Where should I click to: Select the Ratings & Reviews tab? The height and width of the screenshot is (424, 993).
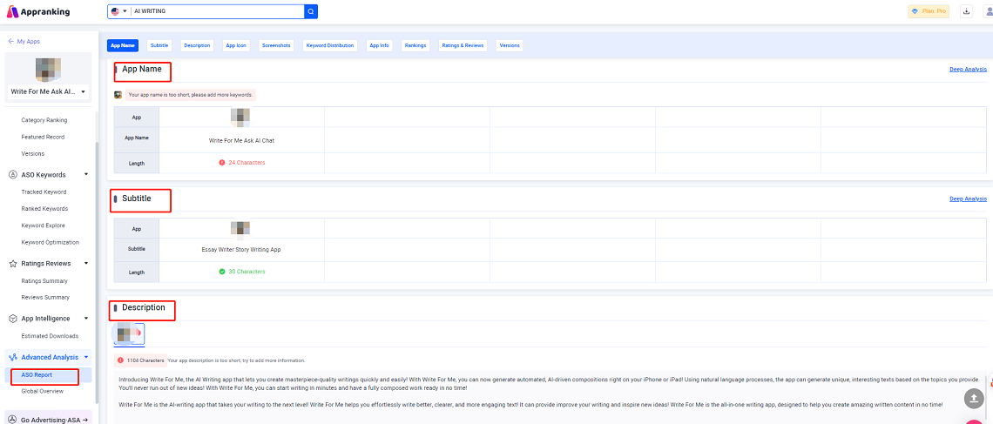click(463, 45)
